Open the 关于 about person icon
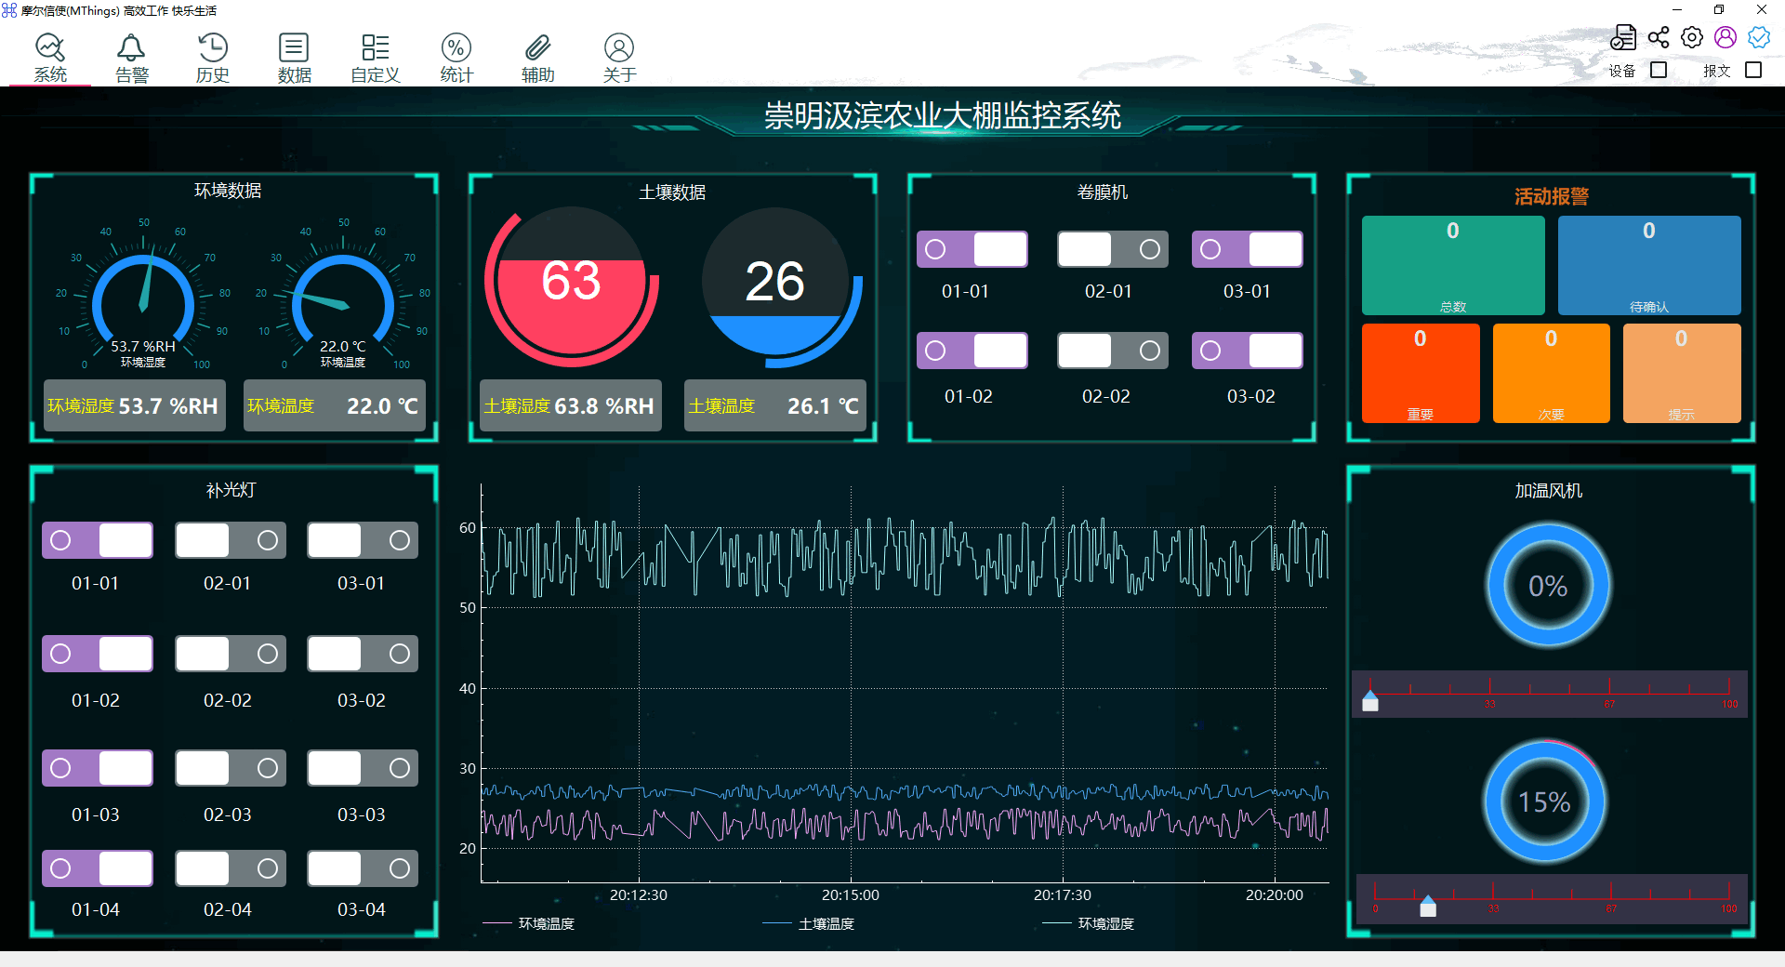Screen dimensions: 1785x967 [x=619, y=48]
